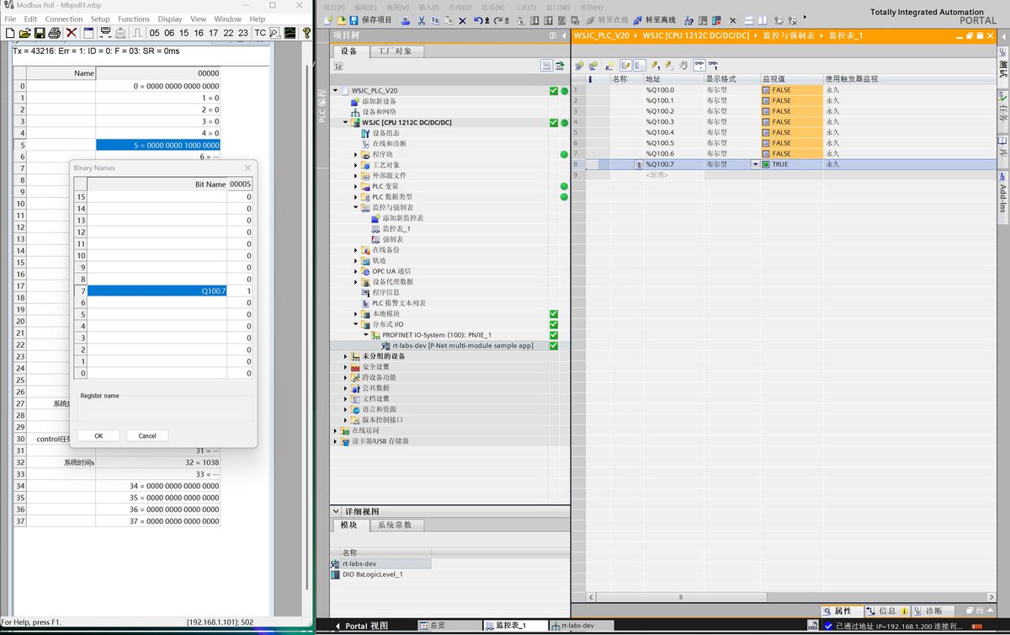The height and width of the screenshot is (635, 1010).
Task: Click window definition icon in Modbus Poll toolbar
Action: 88,33
